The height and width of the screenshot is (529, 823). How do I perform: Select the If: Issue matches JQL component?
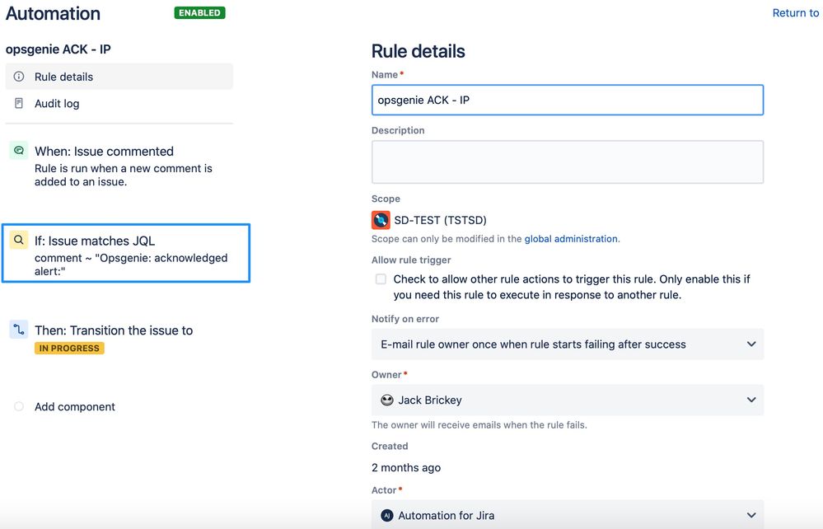click(x=126, y=253)
